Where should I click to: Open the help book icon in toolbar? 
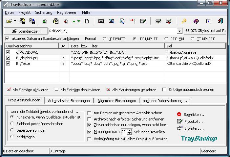click(x=196, y=21)
